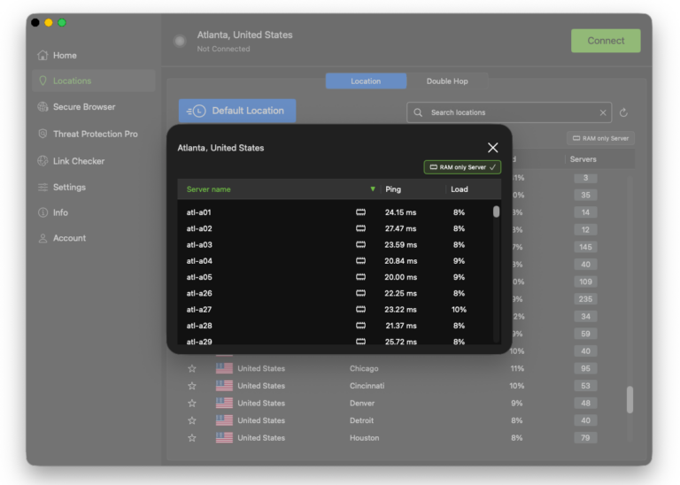
Task: Favorite the Denver location star
Action: click(192, 403)
